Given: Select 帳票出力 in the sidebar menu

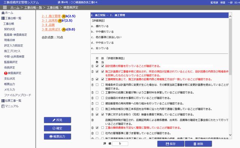Looking at the screenshot, I should tap(9, 84).
